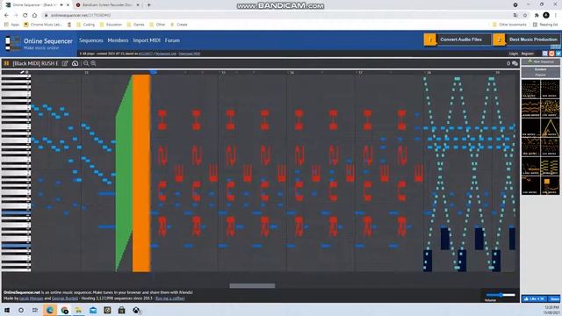Adjust the Volume slider
Viewport: 562px width, 316px height.
pyautogui.click(x=501, y=295)
